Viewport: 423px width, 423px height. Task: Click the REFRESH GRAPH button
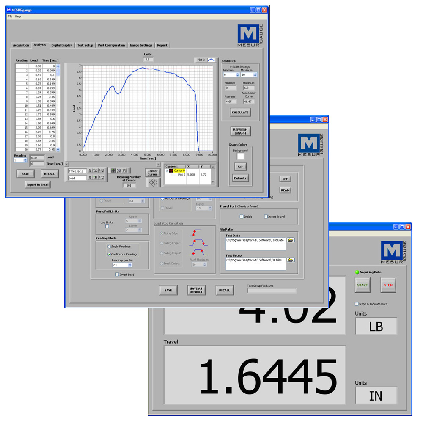pyautogui.click(x=240, y=132)
